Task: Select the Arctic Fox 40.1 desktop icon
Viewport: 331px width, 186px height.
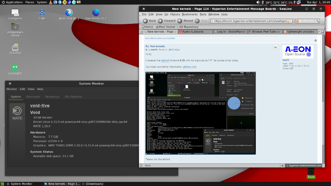Action: coord(69,14)
